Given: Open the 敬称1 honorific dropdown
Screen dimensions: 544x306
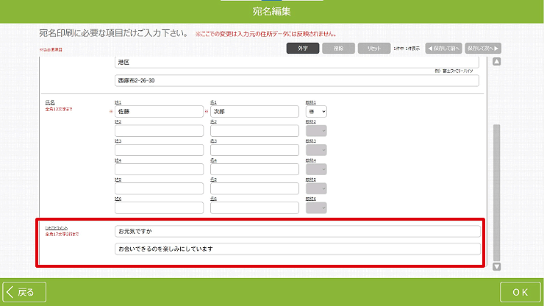Looking at the screenshot, I should point(316,112).
